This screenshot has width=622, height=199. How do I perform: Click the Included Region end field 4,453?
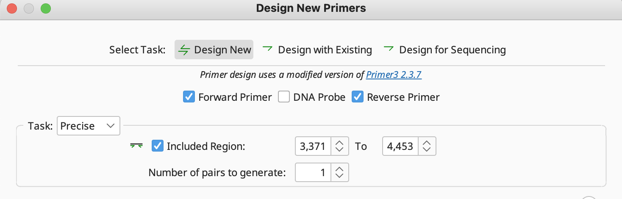[400, 146]
